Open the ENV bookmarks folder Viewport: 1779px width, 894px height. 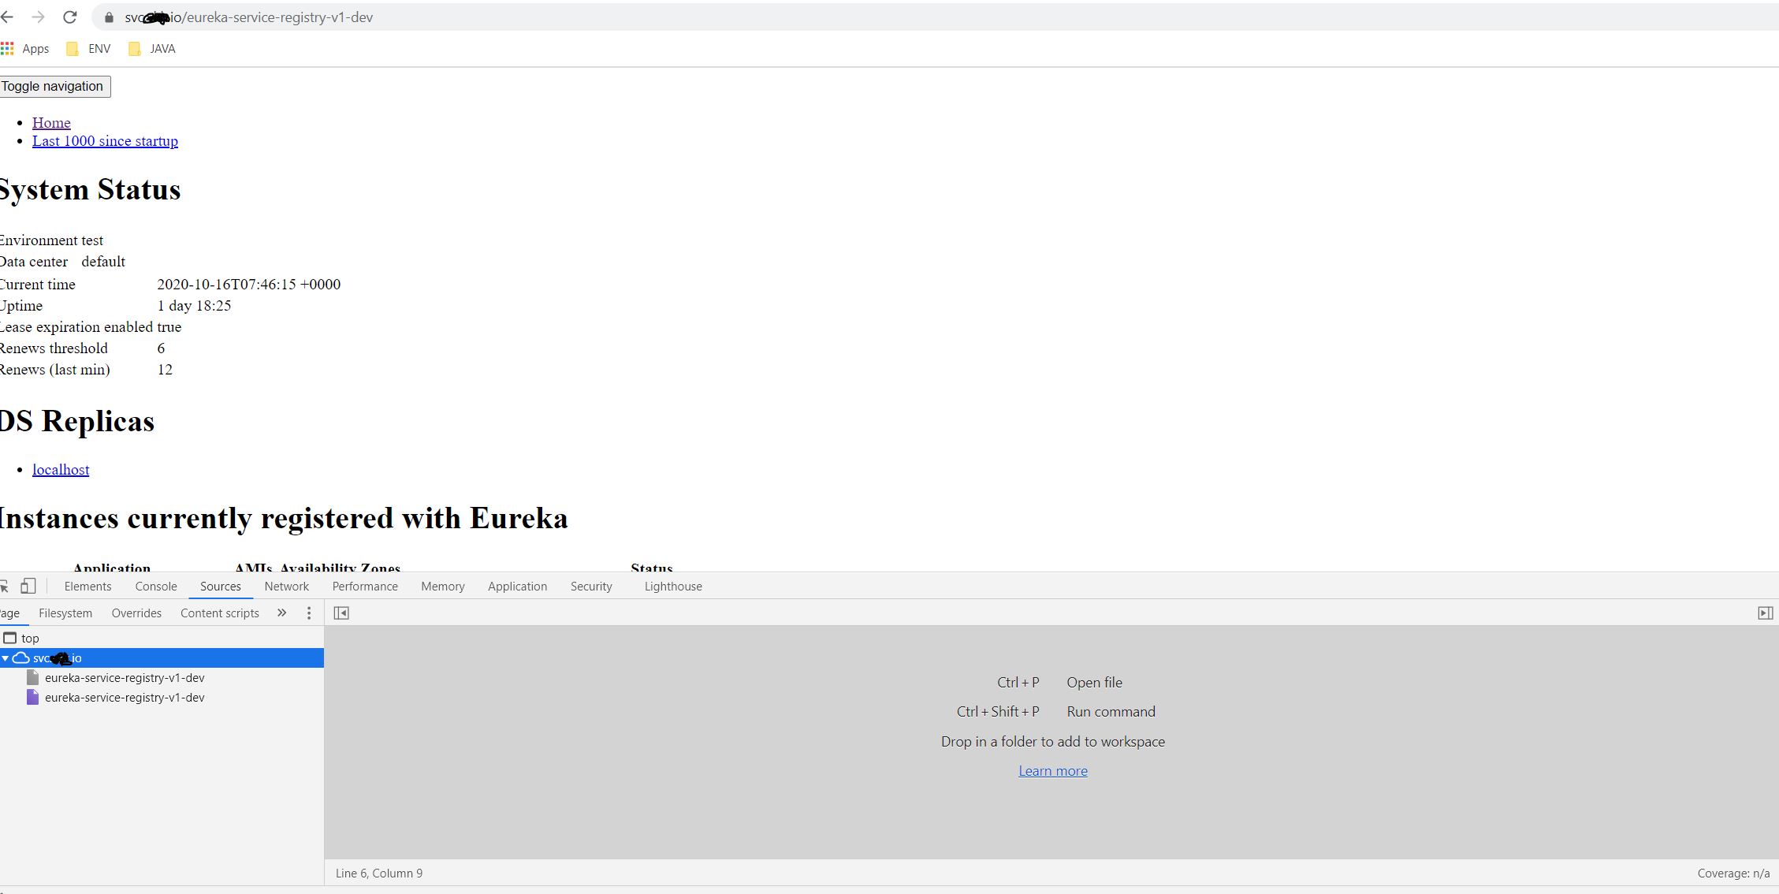(x=88, y=49)
